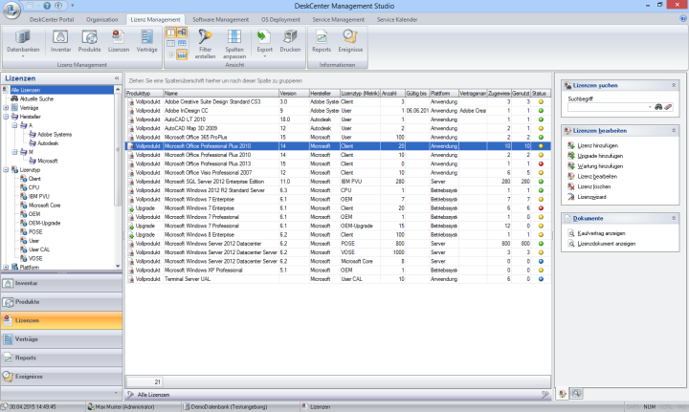Click the eraser icon to clear search
The width and height of the screenshot is (689, 412).
pos(670,107)
